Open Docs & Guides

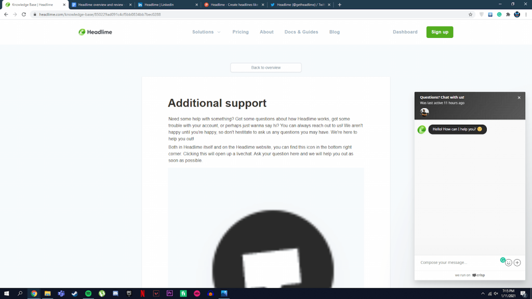301,32
